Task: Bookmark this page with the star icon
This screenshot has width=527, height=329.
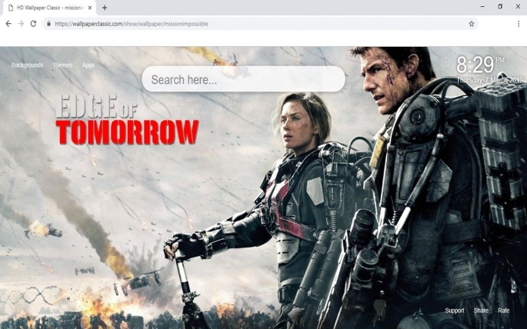Action: click(472, 24)
